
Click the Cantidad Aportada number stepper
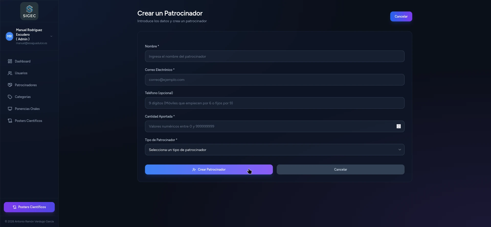tap(398, 126)
